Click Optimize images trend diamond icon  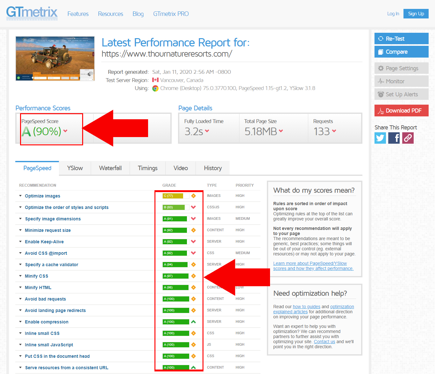[193, 196]
